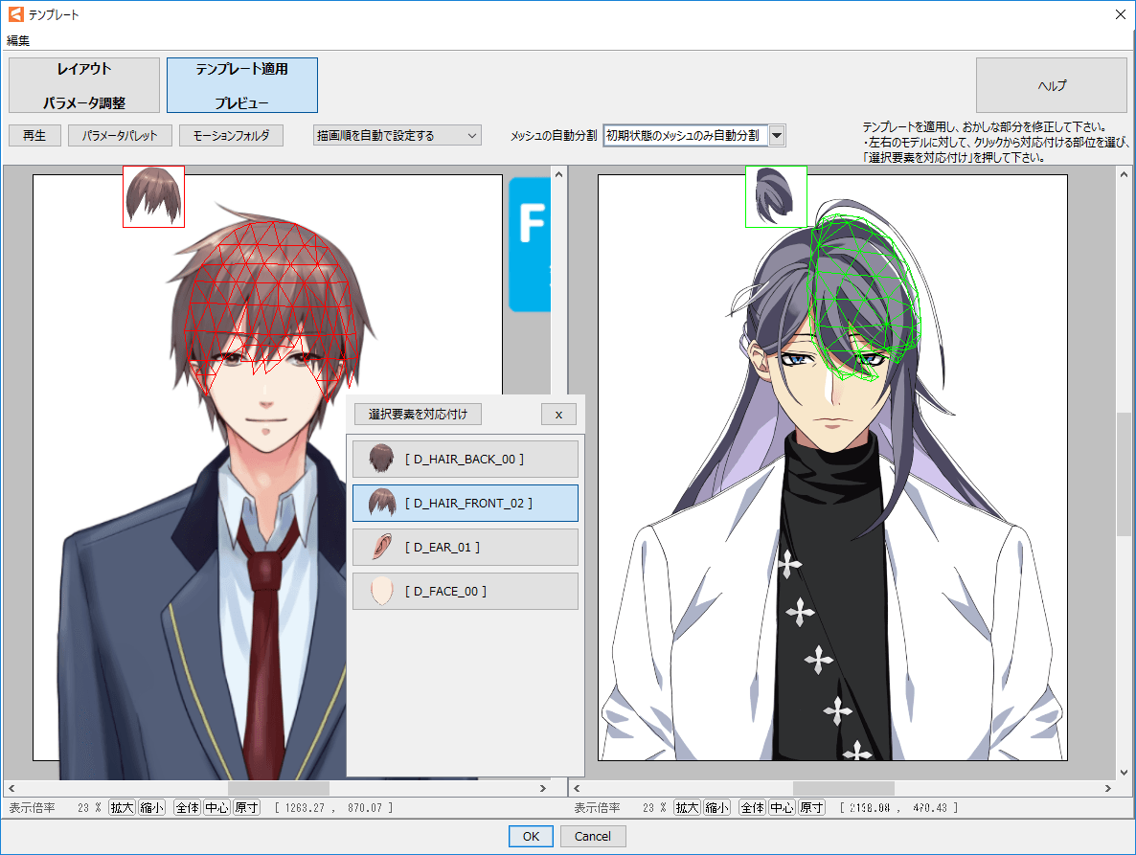Image resolution: width=1136 pixels, height=855 pixels.
Task: Click the brown hair thumbnail above left model
Action: coord(153,196)
